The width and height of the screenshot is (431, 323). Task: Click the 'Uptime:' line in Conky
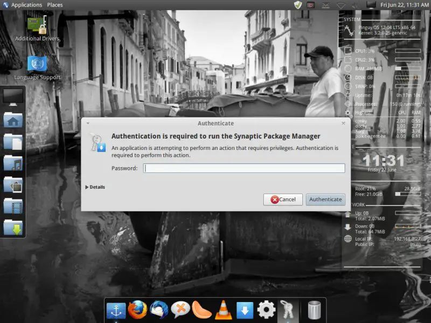pyautogui.click(x=388, y=95)
